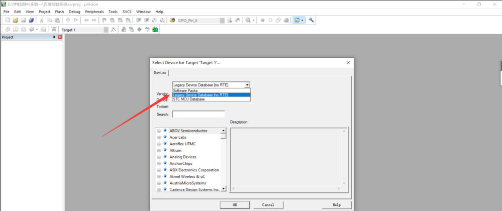Click the File Extensions, Books and Environment icon
Viewport: 502px width, 211px height.
123,30
